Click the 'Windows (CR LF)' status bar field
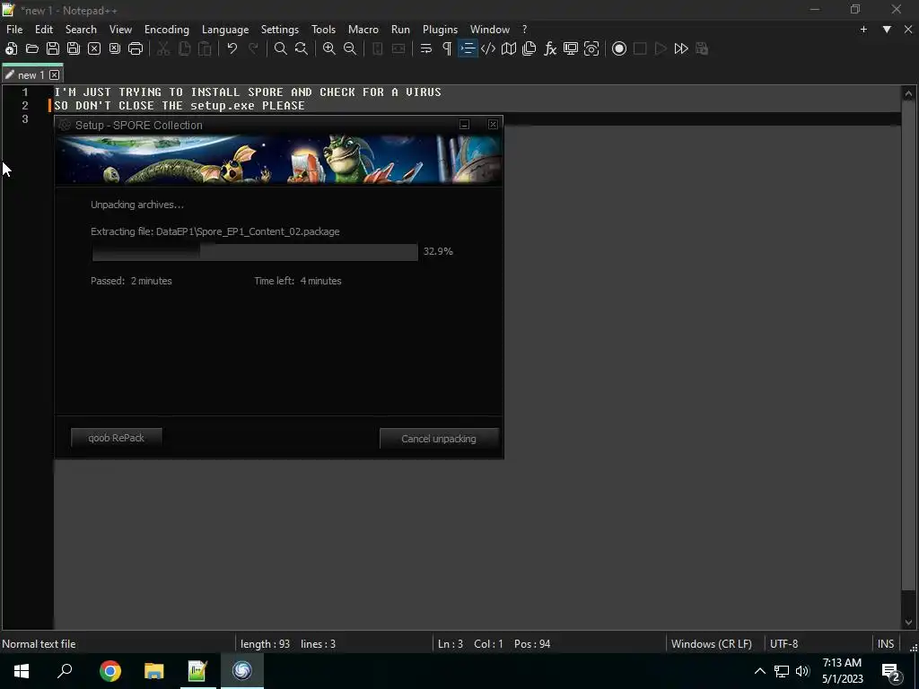This screenshot has width=919, height=689. [712, 644]
